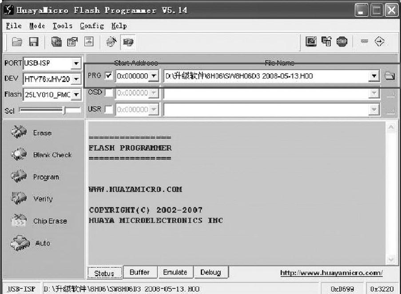This screenshot has width=401, height=294.
Task: Enable the OSD checkbox
Action: point(109,93)
